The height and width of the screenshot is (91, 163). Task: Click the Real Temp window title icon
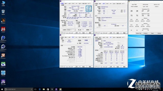[129, 2]
